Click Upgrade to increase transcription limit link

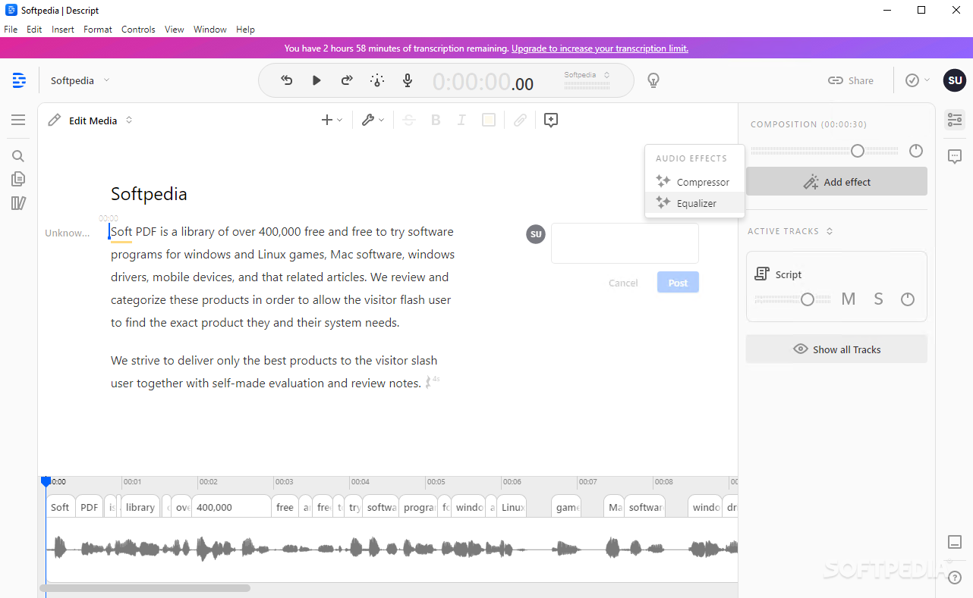pos(600,48)
